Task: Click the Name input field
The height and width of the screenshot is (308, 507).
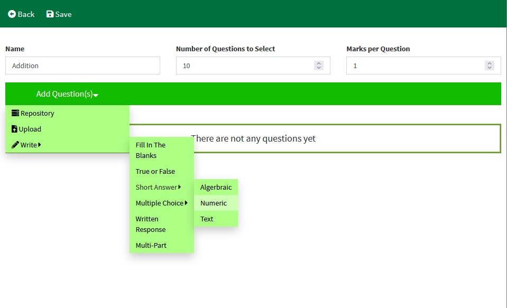Action: (x=82, y=66)
